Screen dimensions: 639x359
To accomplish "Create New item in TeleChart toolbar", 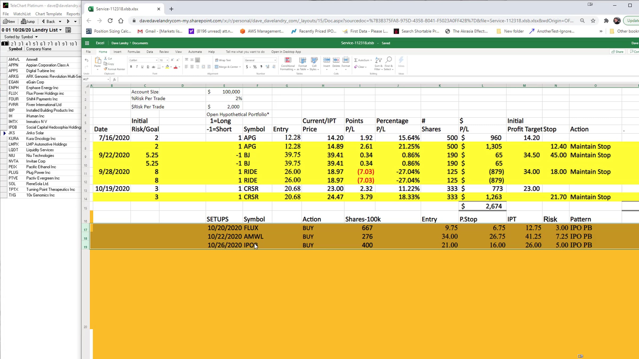I will 9,22.
